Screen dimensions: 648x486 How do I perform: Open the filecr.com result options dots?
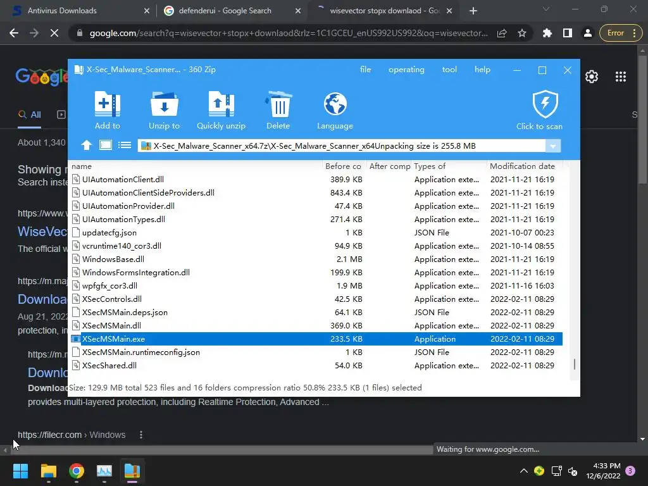(141, 435)
